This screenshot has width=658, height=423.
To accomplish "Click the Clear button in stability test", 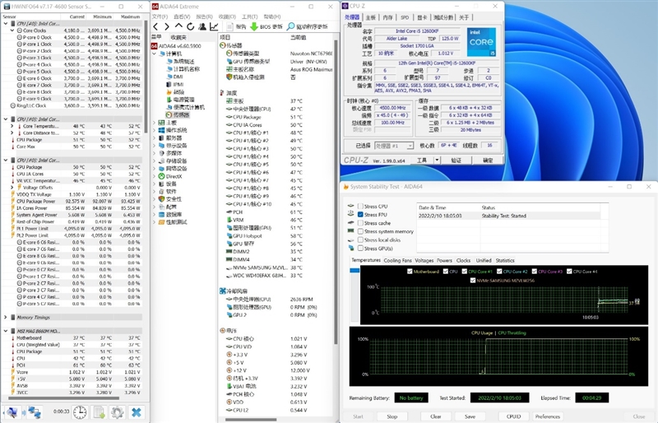I will (x=436, y=416).
